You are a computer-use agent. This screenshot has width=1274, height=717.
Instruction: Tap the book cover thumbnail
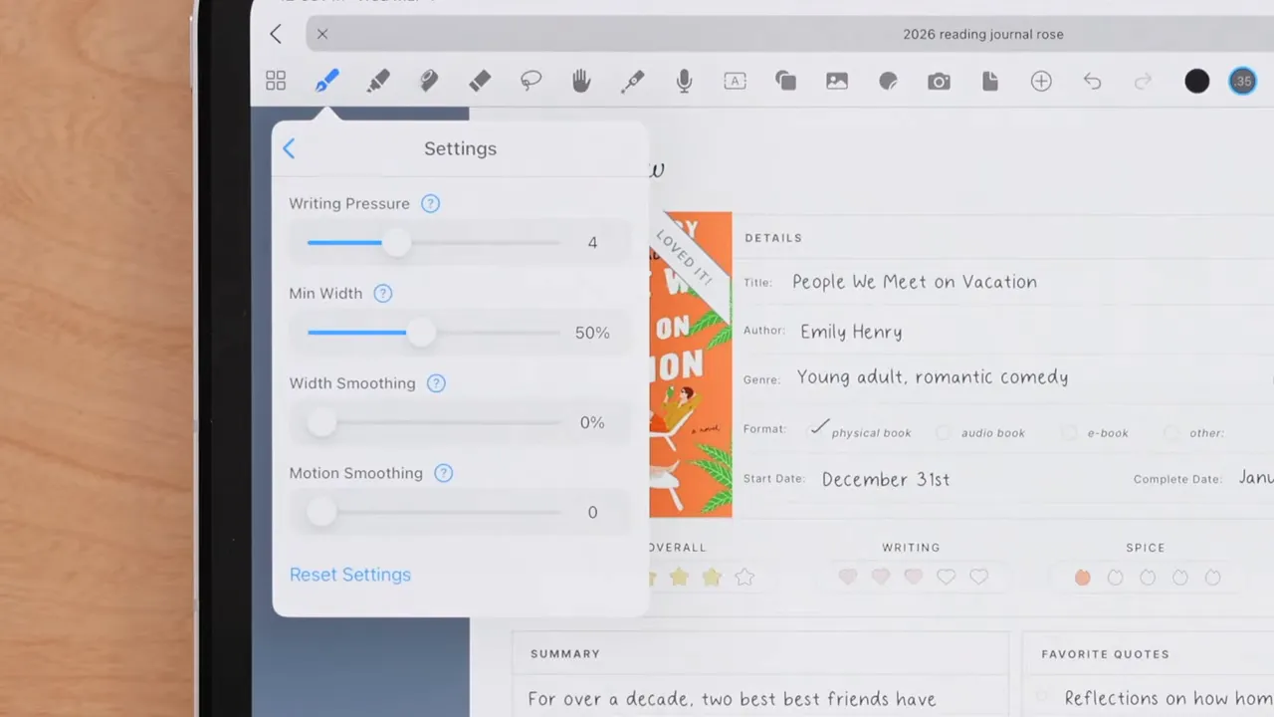691,364
